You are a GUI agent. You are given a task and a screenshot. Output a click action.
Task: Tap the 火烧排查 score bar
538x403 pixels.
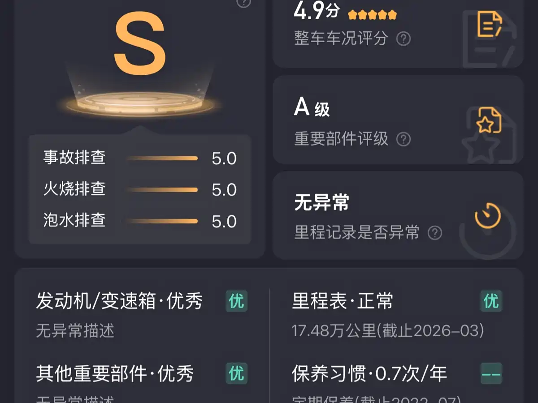point(162,190)
